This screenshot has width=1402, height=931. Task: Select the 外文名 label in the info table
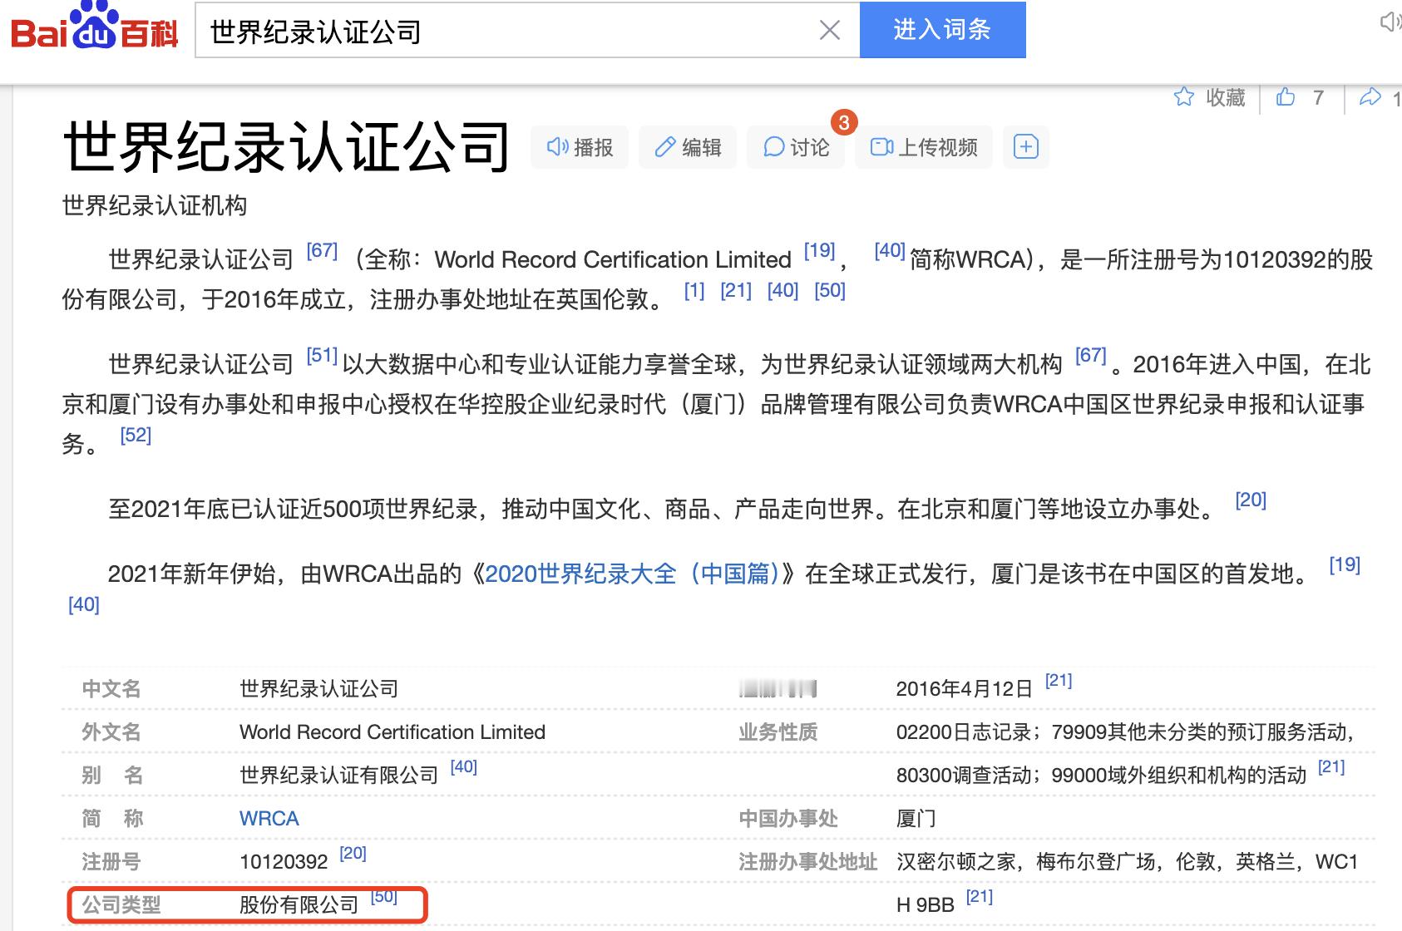[x=111, y=731]
